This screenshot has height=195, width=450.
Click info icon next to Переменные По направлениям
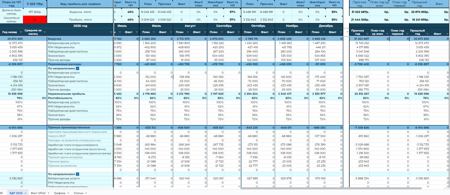pos(77,68)
